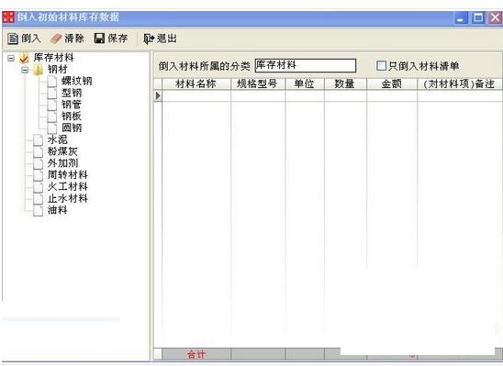Select 钢材 in the tree
This screenshot has width=503, height=366.
pyautogui.click(x=58, y=69)
